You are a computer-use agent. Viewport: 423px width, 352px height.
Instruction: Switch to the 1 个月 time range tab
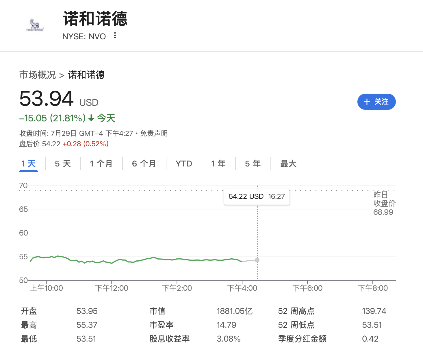[101, 164]
